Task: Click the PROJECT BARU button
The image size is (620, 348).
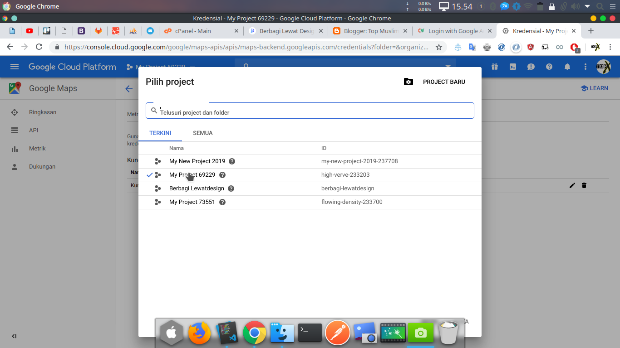Action: (x=444, y=82)
